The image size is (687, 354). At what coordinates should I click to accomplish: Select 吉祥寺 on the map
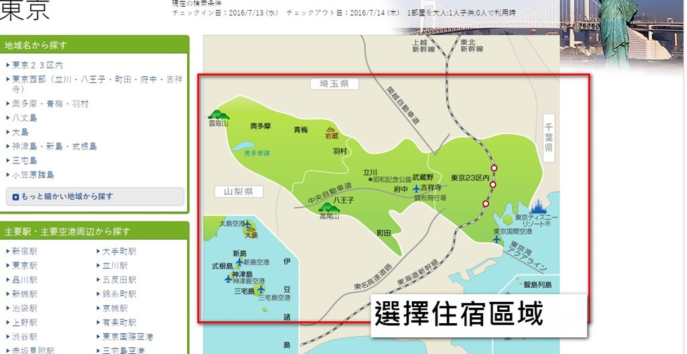coord(431,188)
